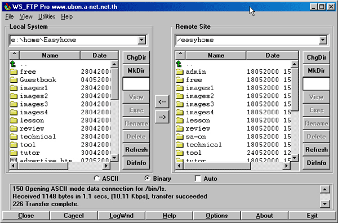
Task: Select the local lesson folder icon
Action: (x=14, y=121)
